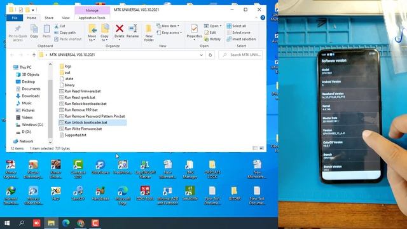The image size is (407, 229).
Task: Select Network in navigation pane
Action: (23, 141)
